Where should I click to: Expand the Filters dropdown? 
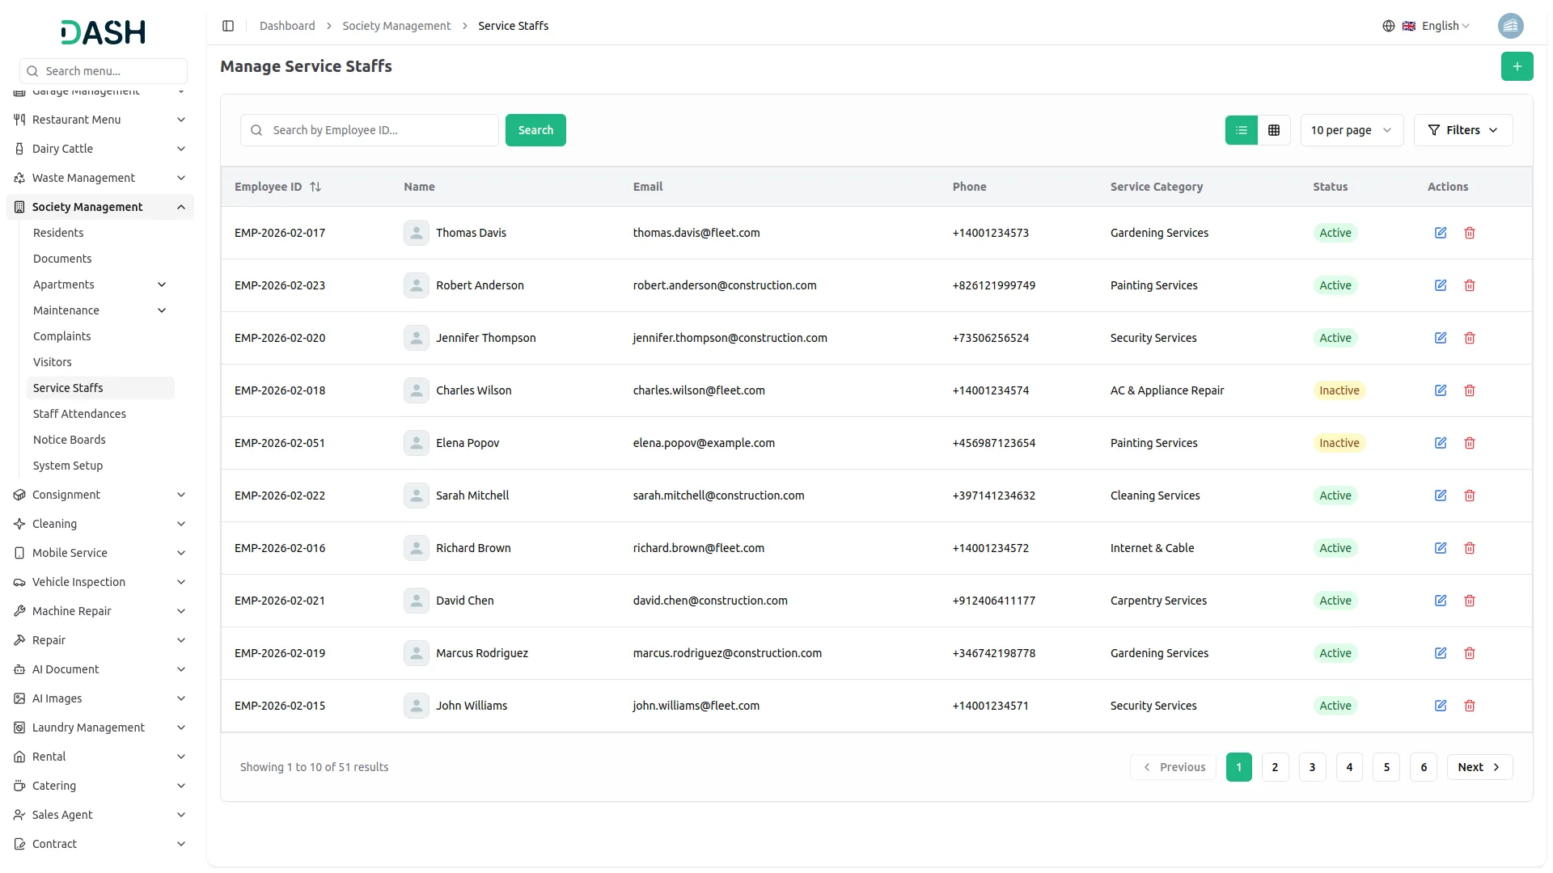tap(1462, 130)
